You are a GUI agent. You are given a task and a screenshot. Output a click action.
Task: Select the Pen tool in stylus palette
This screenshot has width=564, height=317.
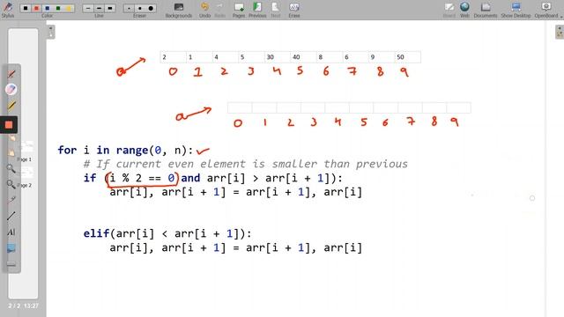point(11,74)
